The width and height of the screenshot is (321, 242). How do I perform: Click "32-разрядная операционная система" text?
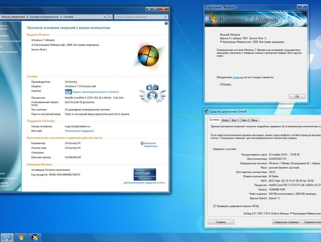click(x=87, y=110)
